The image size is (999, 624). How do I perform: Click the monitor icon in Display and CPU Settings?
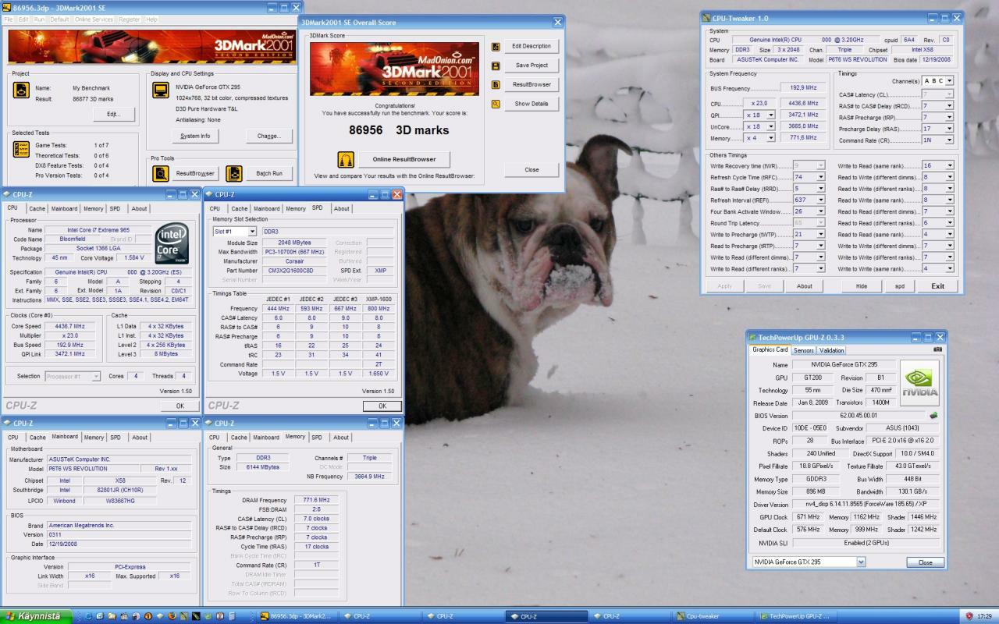tap(160, 90)
